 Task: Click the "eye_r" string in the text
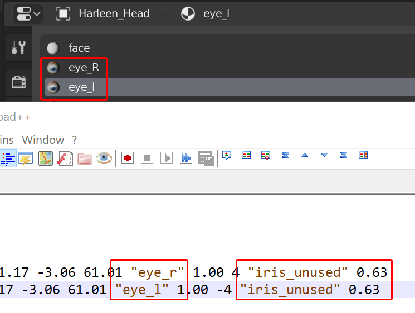click(158, 272)
